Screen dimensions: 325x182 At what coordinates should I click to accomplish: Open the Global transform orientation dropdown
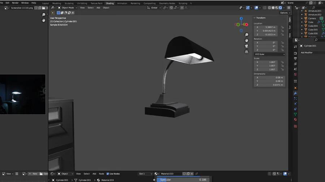(154, 8)
